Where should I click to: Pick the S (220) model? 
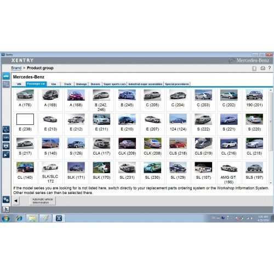click(254, 124)
